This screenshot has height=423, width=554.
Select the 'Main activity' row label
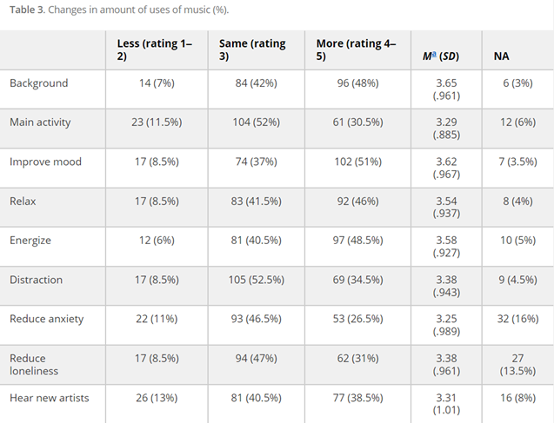40,122
